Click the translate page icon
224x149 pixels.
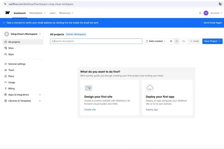pyautogui.click(x=220, y=4)
